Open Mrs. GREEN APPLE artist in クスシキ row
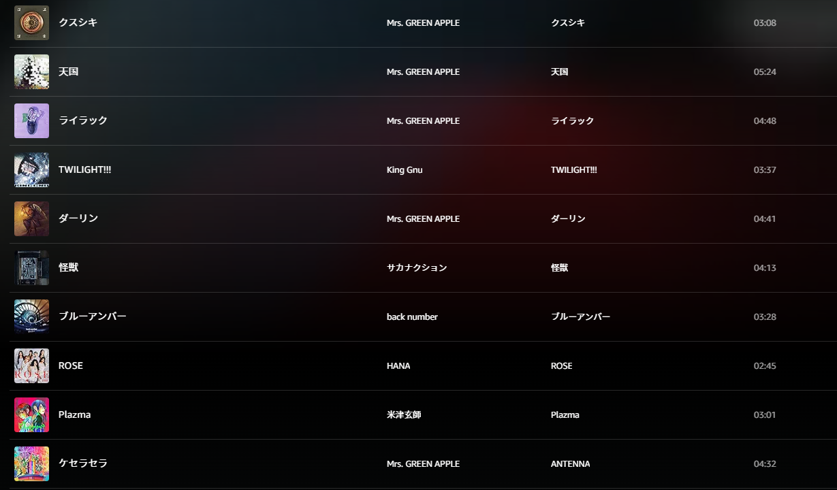The width and height of the screenshot is (837, 490). pos(423,22)
